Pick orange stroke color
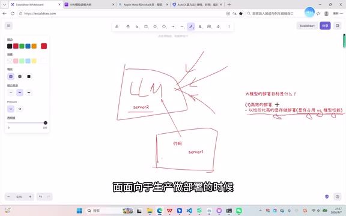346x216 pixels. pyautogui.click(x=34, y=46)
